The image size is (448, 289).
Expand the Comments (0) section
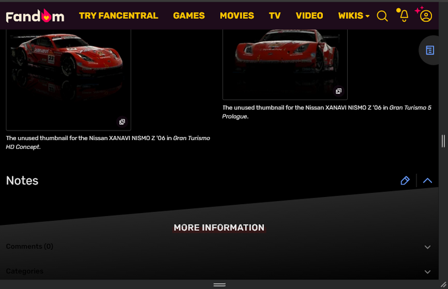click(x=220, y=247)
